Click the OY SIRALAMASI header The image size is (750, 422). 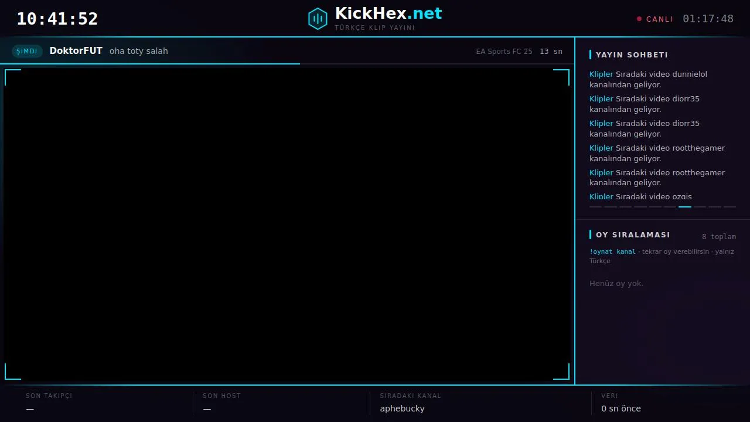click(x=633, y=235)
